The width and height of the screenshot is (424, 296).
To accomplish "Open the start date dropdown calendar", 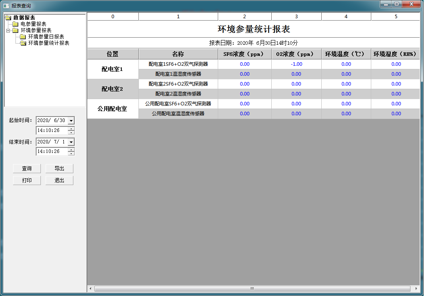I will point(71,120).
